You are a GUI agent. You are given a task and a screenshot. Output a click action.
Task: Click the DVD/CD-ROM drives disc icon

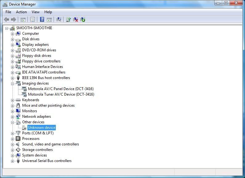click(x=18, y=50)
